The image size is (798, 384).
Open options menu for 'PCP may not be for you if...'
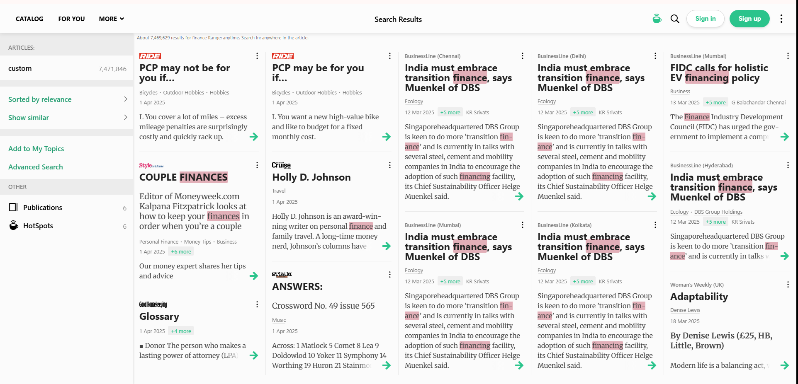click(257, 56)
